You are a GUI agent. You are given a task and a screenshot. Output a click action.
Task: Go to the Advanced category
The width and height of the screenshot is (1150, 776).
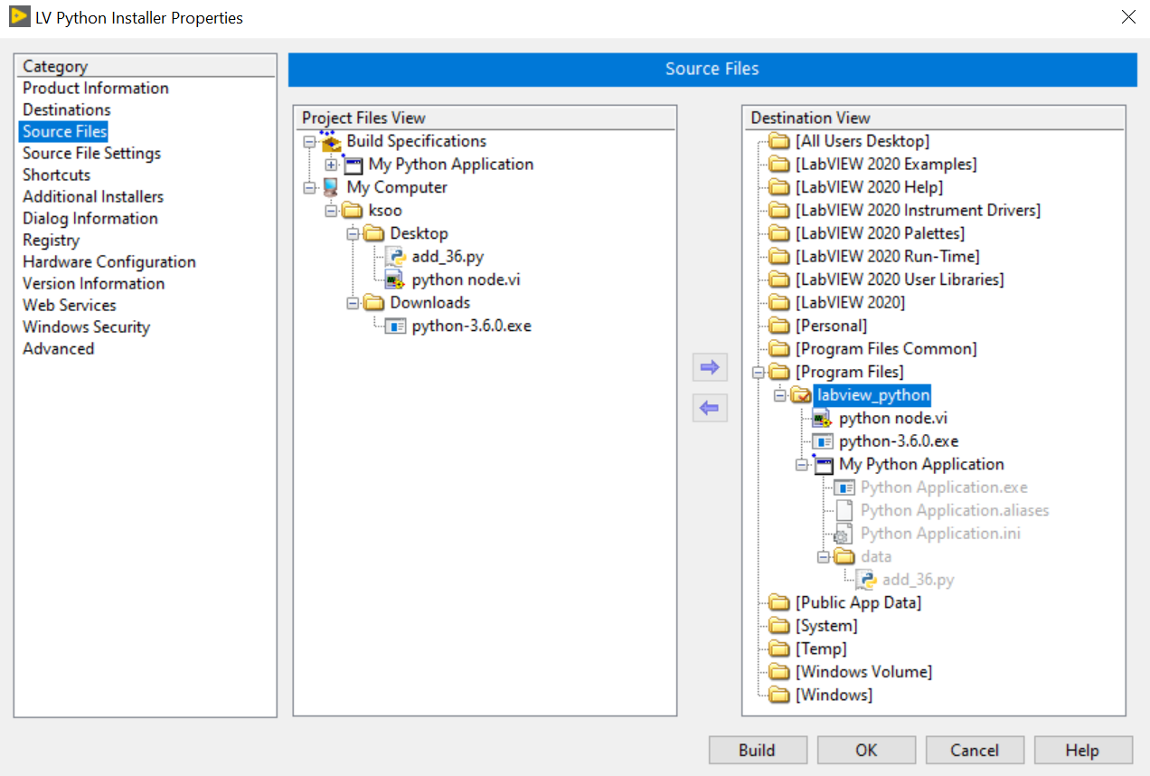click(59, 348)
